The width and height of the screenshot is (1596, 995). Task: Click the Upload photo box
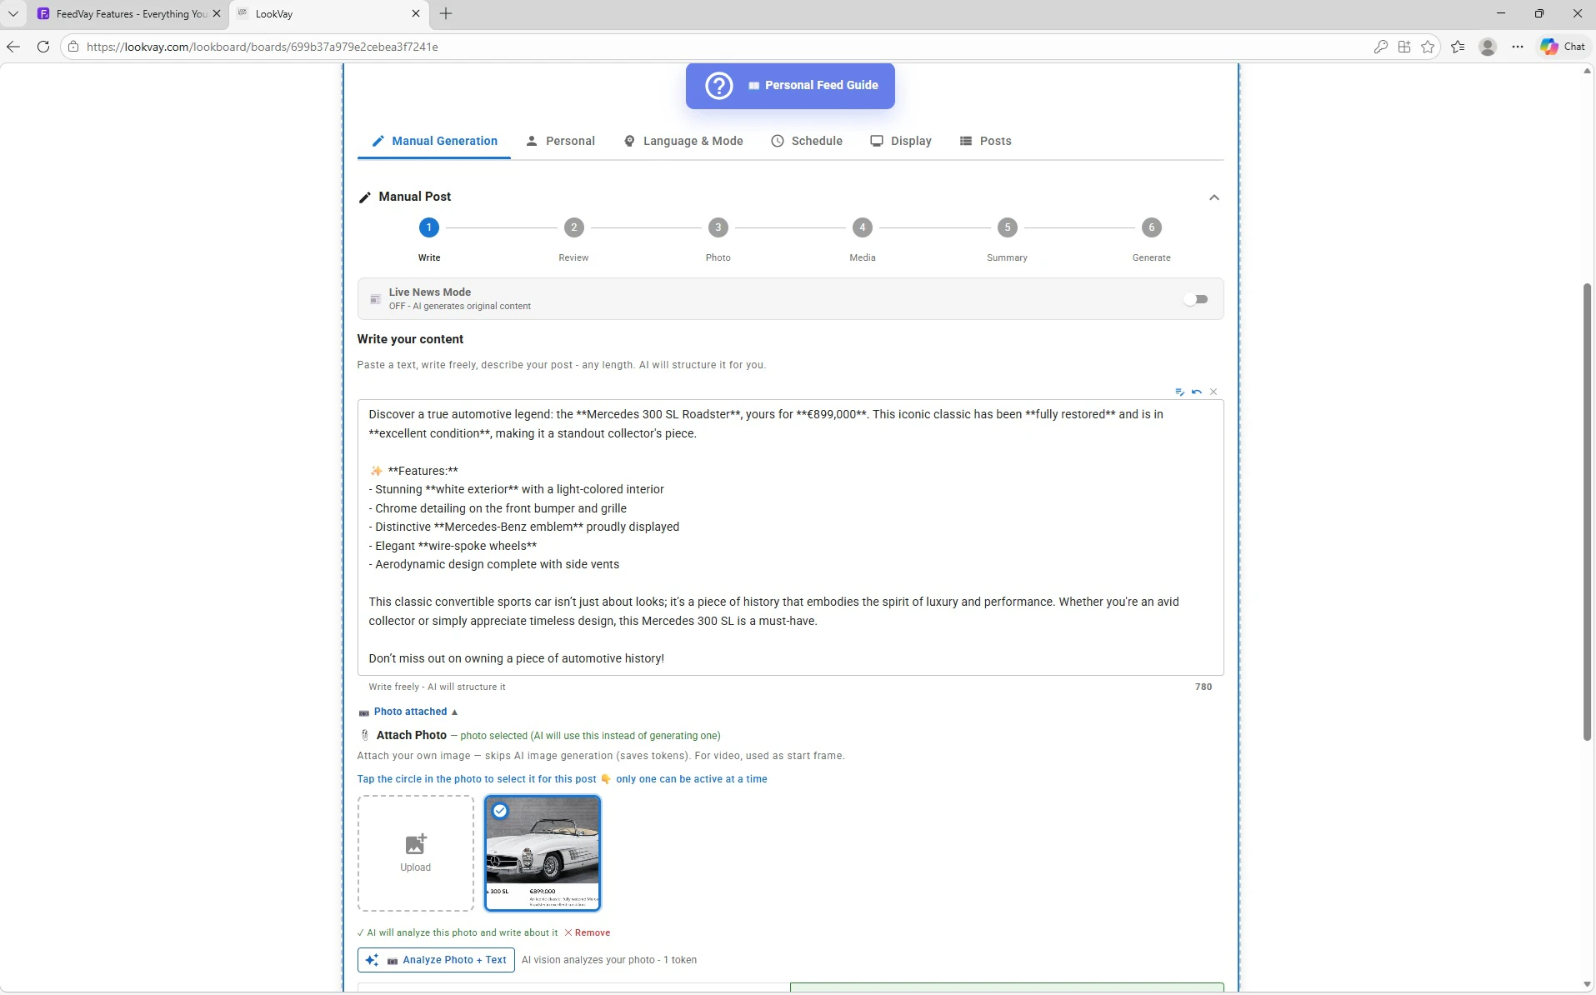(x=415, y=853)
